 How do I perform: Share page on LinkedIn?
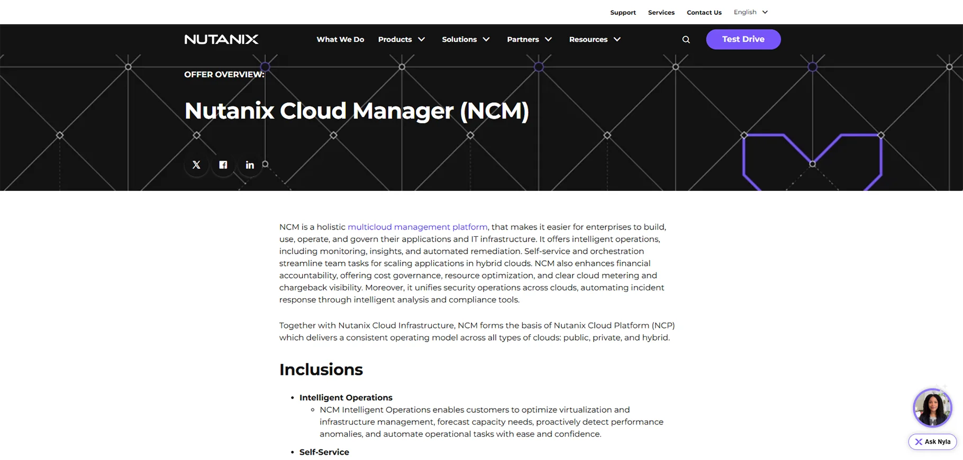[x=250, y=165]
